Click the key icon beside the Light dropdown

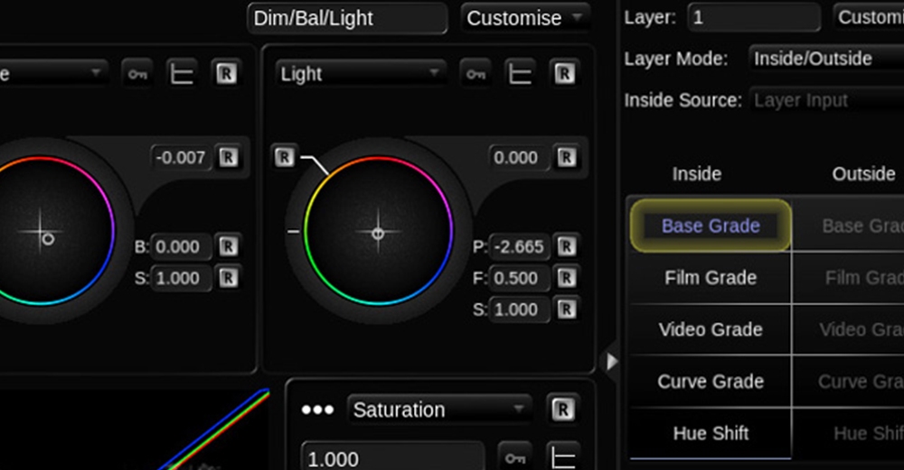pos(476,74)
